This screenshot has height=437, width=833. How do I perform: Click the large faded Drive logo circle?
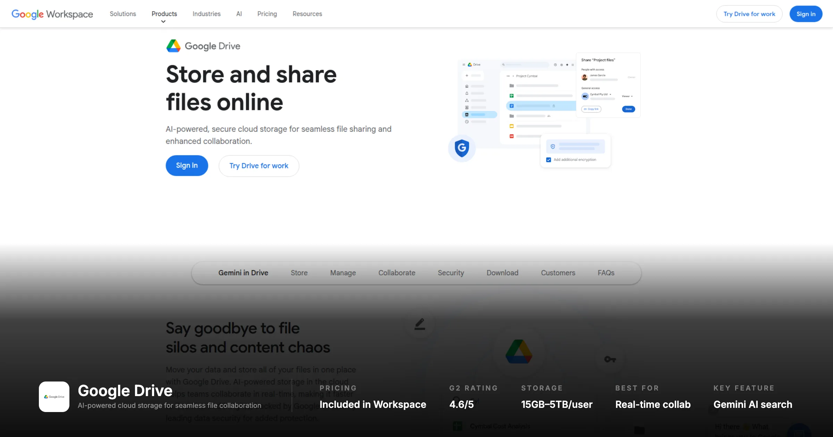pyautogui.click(x=519, y=352)
